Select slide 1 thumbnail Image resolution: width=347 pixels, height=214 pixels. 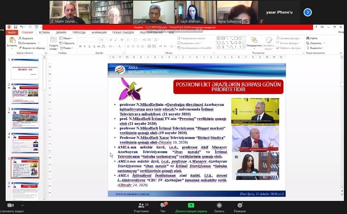[x=25, y=69]
